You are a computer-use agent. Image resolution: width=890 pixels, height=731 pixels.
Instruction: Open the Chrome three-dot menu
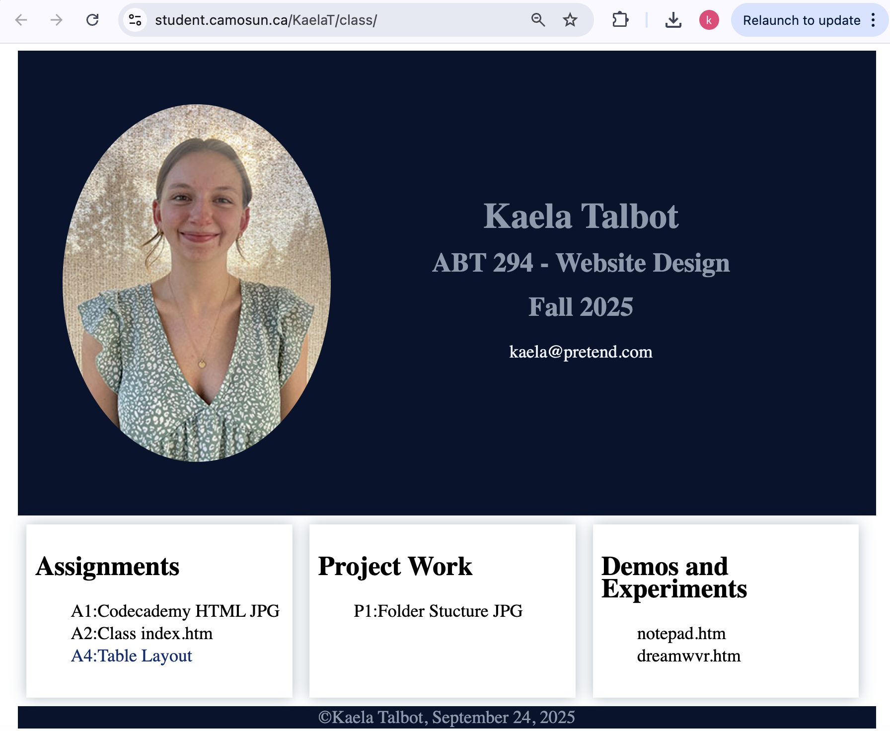point(873,20)
